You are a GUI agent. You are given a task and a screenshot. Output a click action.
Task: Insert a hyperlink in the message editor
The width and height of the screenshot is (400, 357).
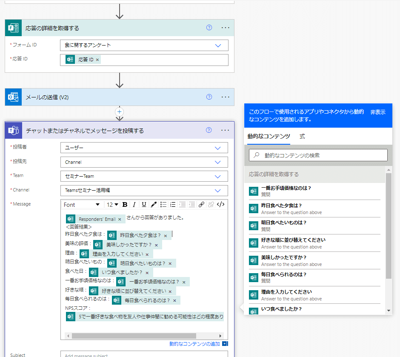201,204
